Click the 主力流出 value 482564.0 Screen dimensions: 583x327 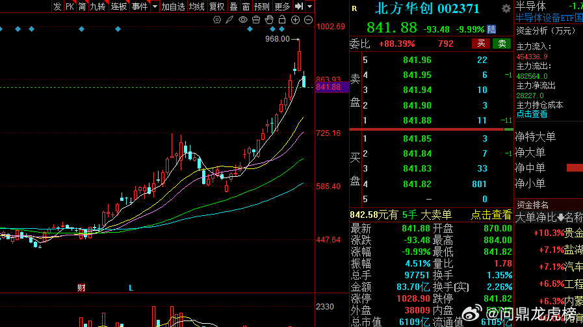(x=532, y=76)
